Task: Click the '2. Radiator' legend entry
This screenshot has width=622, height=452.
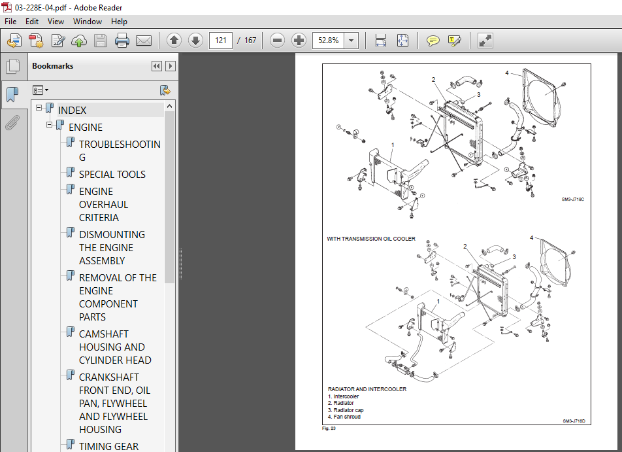Action: coord(341,403)
